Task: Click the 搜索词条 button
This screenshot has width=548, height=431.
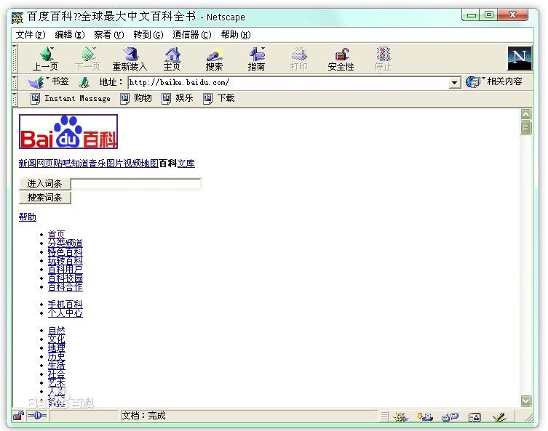Action: (x=44, y=198)
